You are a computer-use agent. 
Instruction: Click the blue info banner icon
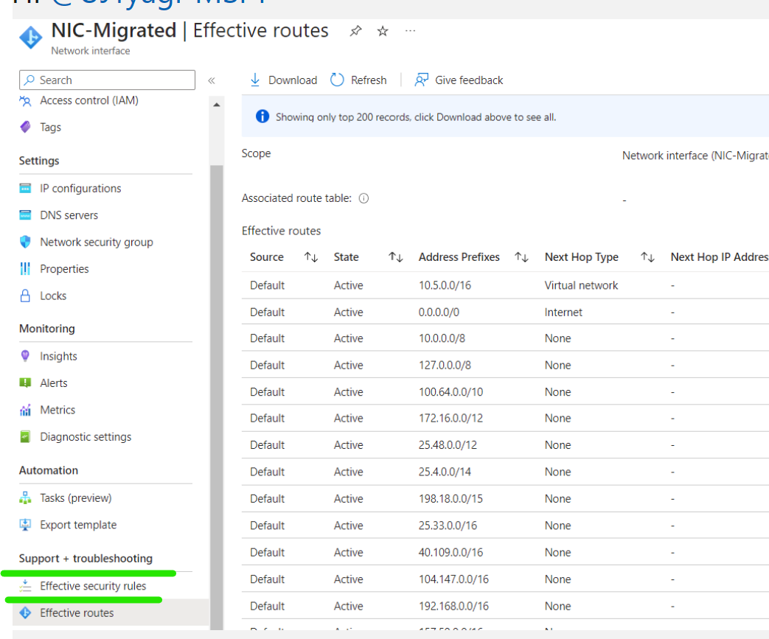262,116
